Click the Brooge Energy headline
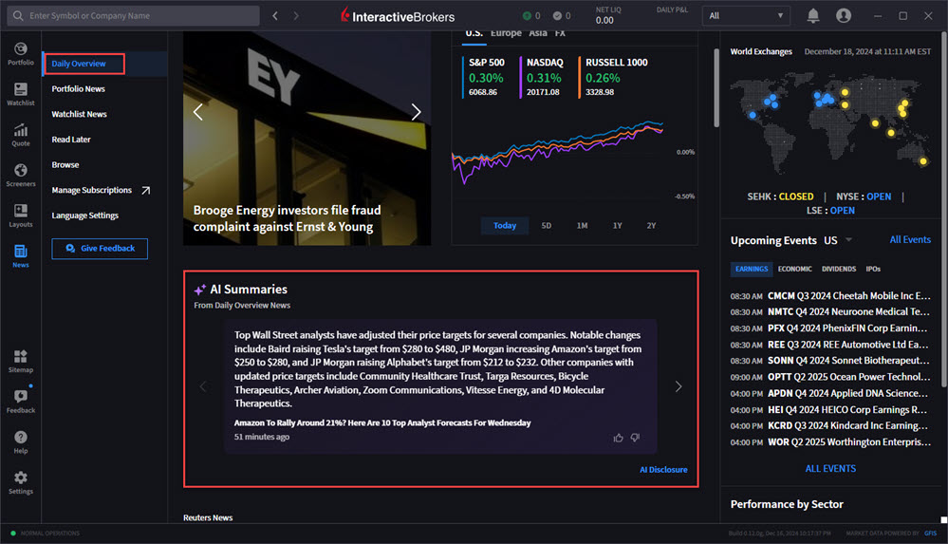Image resolution: width=948 pixels, height=544 pixels. (288, 218)
